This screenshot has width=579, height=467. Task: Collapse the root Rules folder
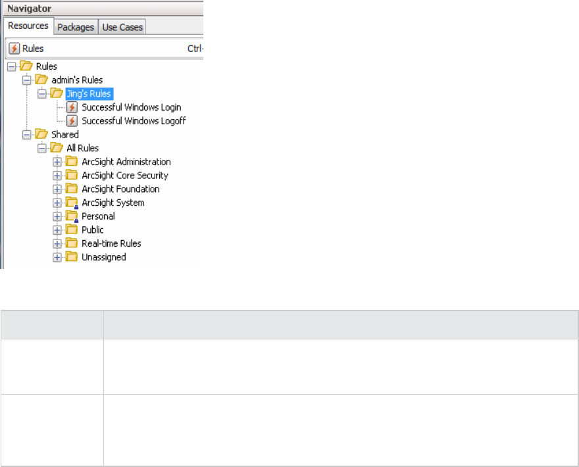click(11, 66)
